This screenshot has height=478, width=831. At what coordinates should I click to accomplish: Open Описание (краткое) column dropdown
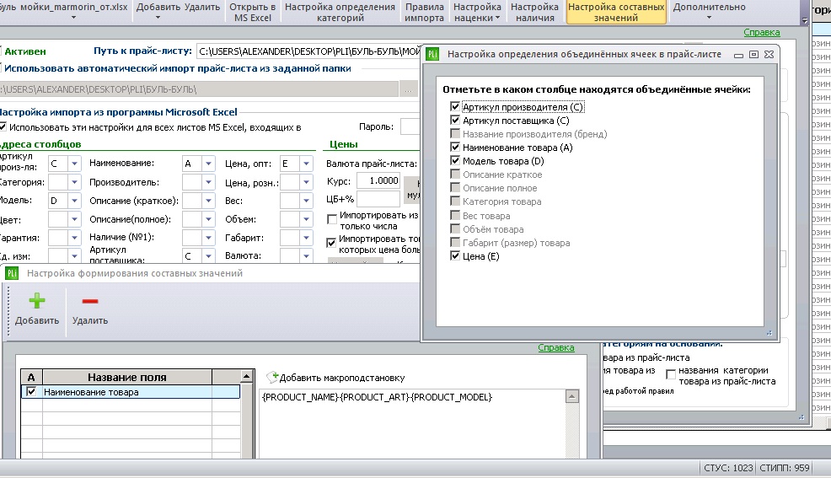pos(208,201)
